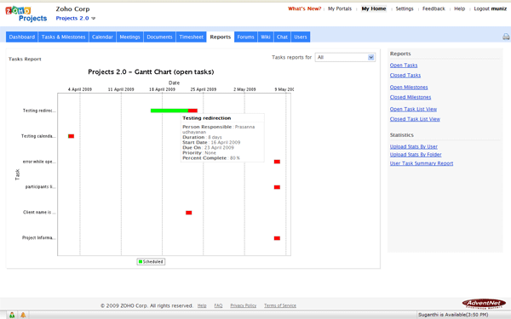Open the Documents tab
This screenshot has height=319, width=511.
pyautogui.click(x=159, y=37)
